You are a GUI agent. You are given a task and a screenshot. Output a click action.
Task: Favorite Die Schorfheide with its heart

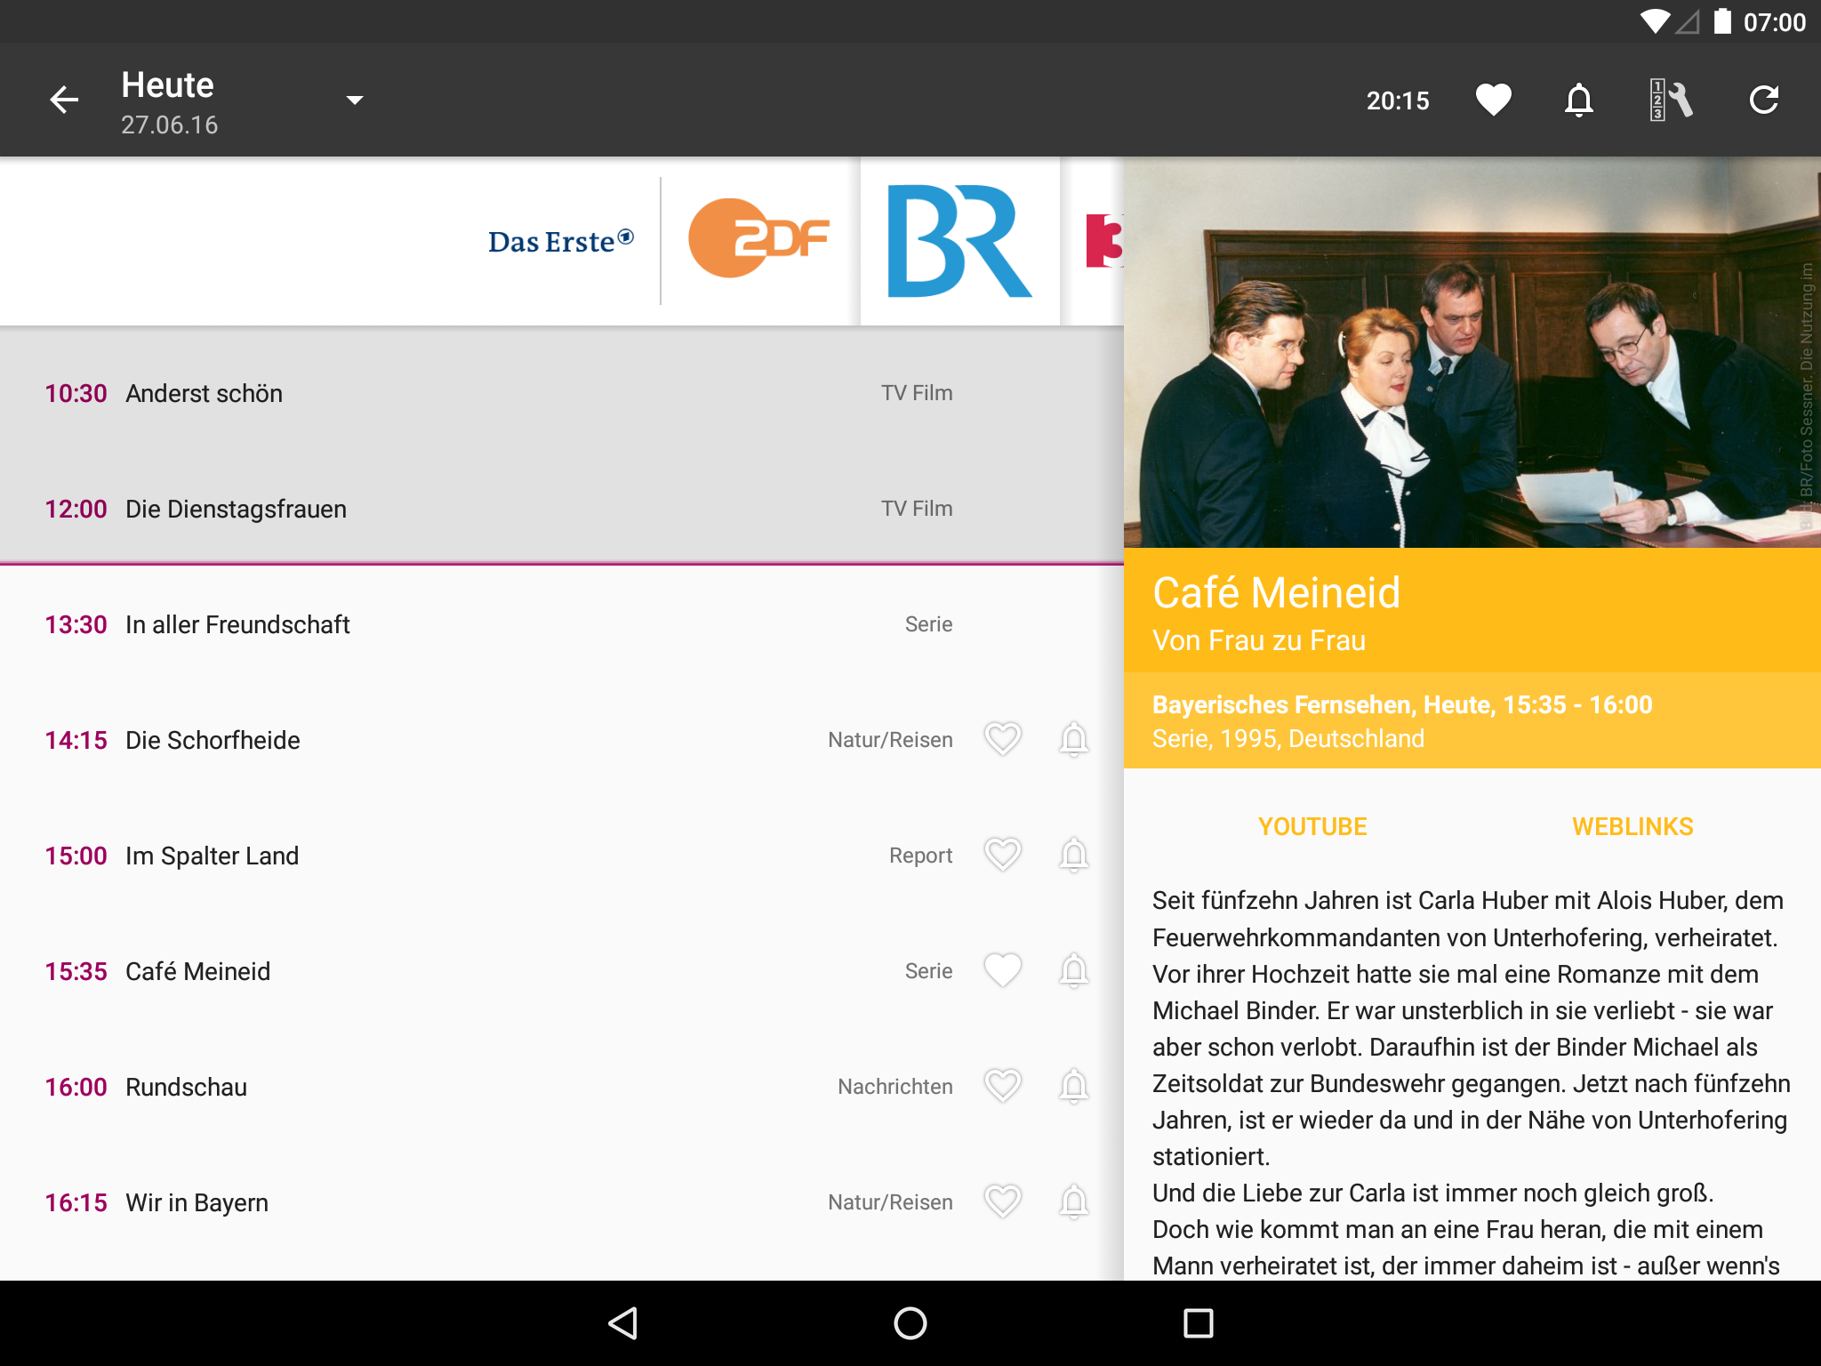point(1002,739)
